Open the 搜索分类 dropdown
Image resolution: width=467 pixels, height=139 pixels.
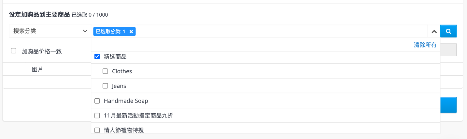click(50, 31)
